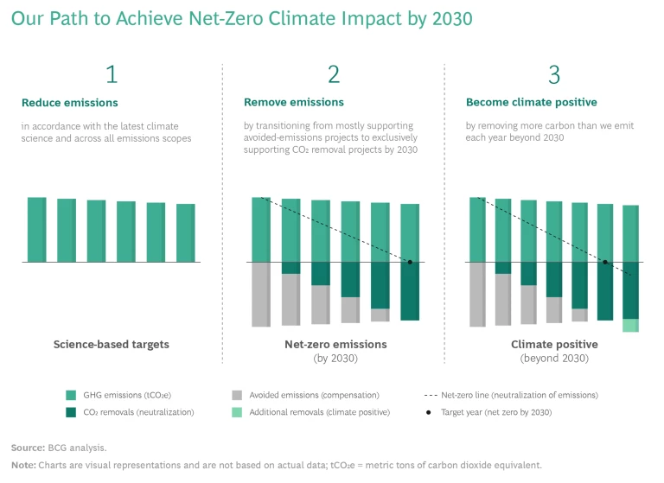Click the Additional removals light green swatch
This screenshot has height=483, width=664.
(x=238, y=412)
